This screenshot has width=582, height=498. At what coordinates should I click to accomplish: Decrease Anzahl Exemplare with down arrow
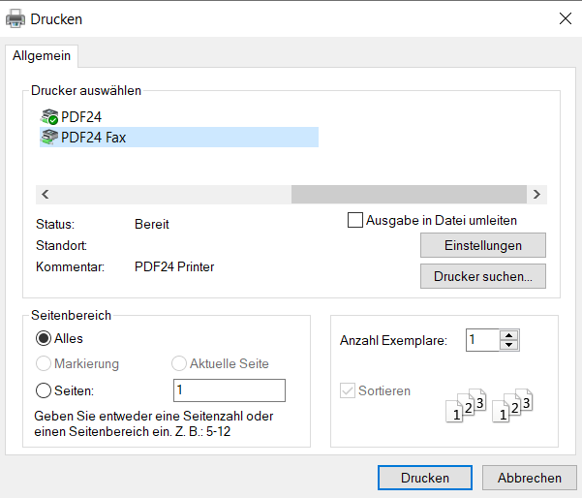point(510,345)
